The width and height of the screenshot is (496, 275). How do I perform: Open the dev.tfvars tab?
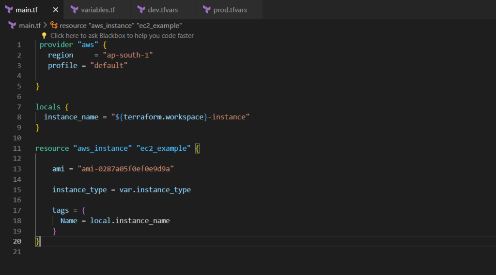click(x=164, y=10)
